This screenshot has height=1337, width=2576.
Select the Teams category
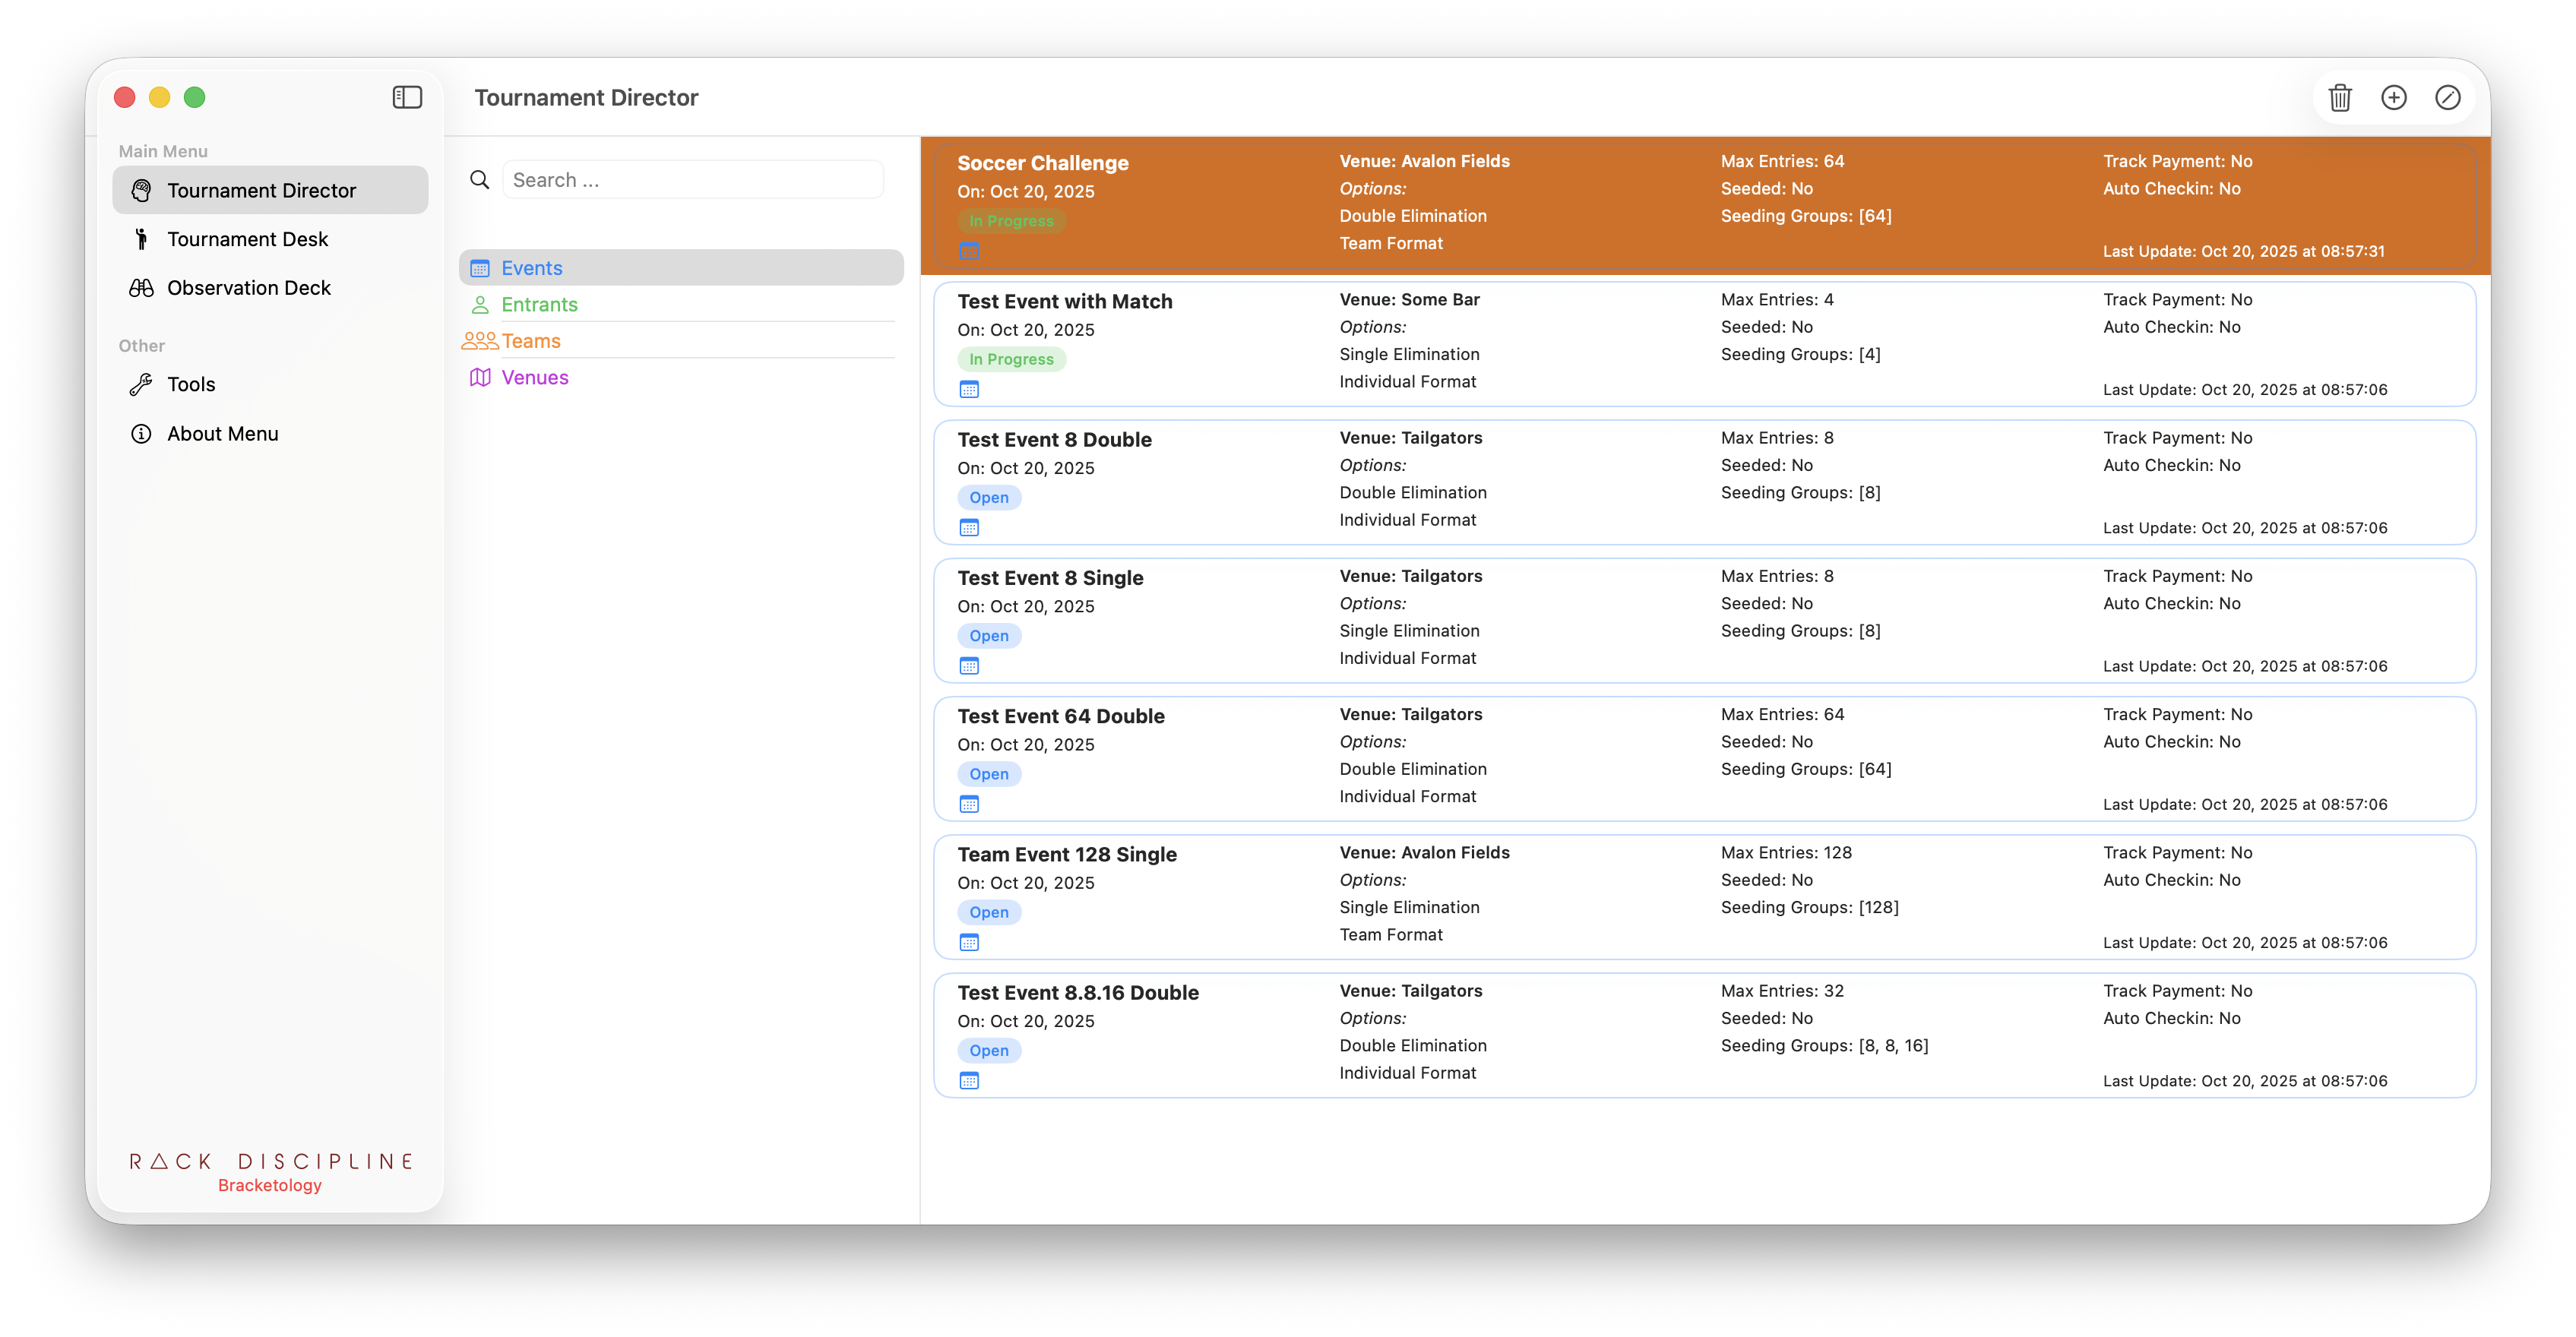coord(531,341)
